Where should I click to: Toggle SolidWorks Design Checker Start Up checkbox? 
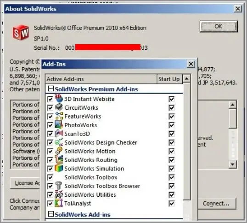coord(172,142)
